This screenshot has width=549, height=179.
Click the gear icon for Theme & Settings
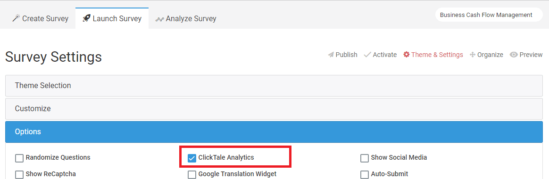pos(407,55)
